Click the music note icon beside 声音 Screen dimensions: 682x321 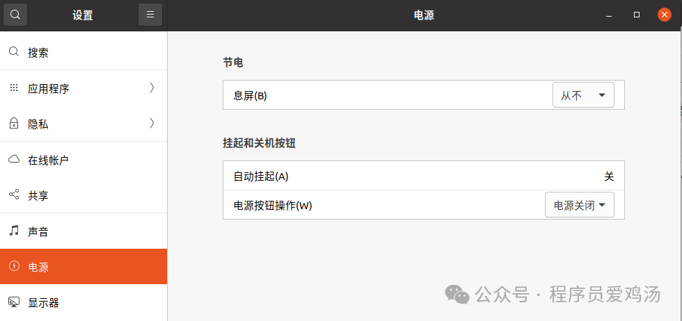[13, 231]
